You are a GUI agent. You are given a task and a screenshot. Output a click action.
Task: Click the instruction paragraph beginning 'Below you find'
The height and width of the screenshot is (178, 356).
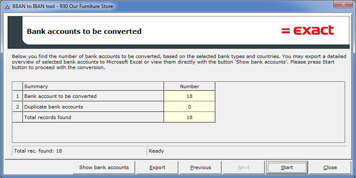tap(179, 62)
